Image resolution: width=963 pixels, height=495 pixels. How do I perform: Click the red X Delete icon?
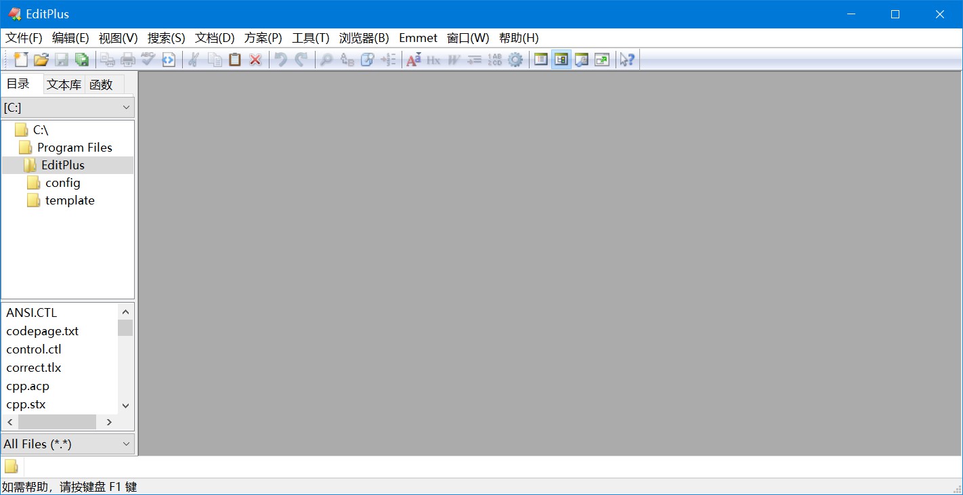255,60
